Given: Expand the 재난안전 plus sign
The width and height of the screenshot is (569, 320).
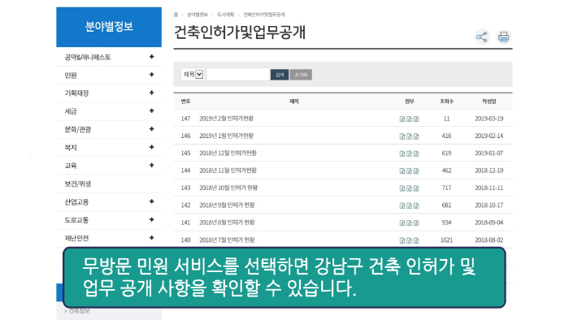Looking at the screenshot, I should (152, 238).
